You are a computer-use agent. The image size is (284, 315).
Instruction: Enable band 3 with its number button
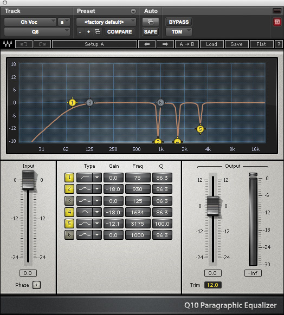pyautogui.click(x=69, y=200)
